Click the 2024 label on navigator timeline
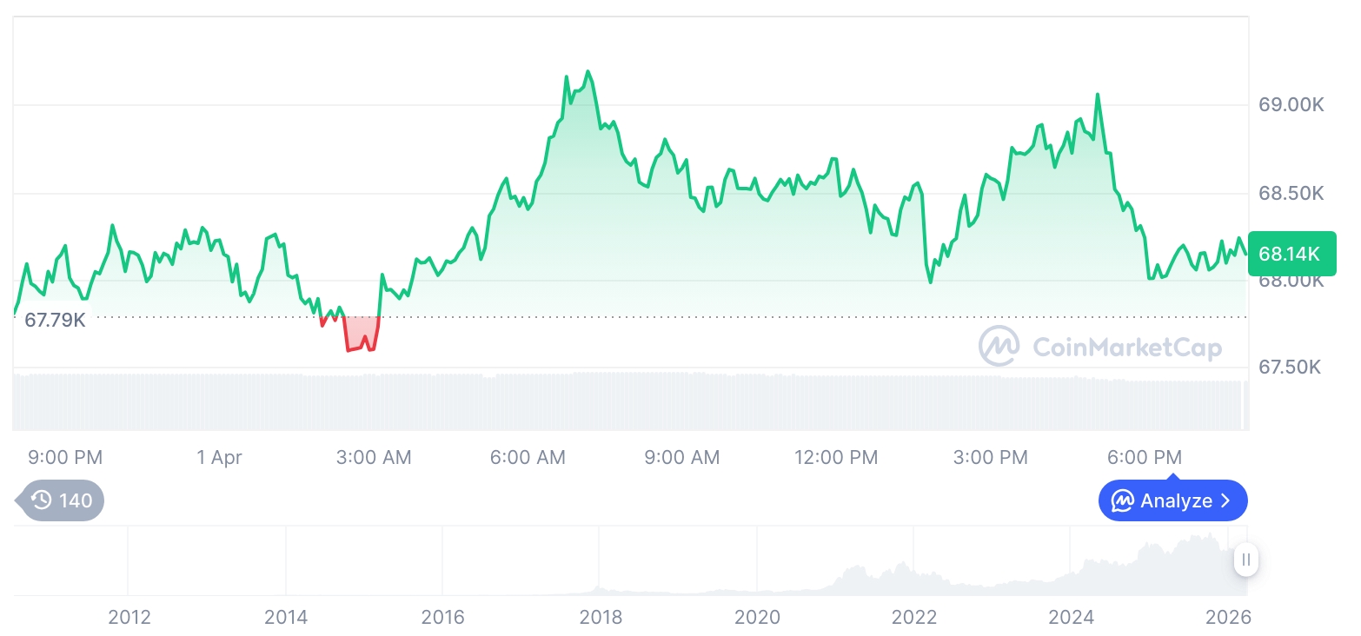The image size is (1361, 636). [x=1072, y=618]
